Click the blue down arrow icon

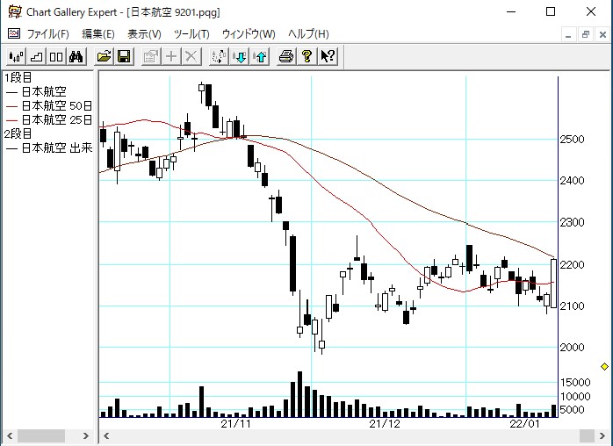tap(240, 57)
